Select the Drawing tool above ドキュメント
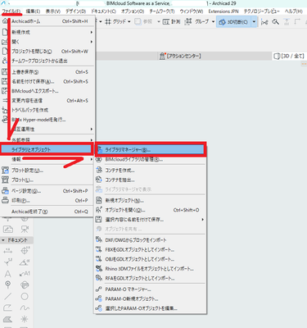 click(x=8, y=229)
